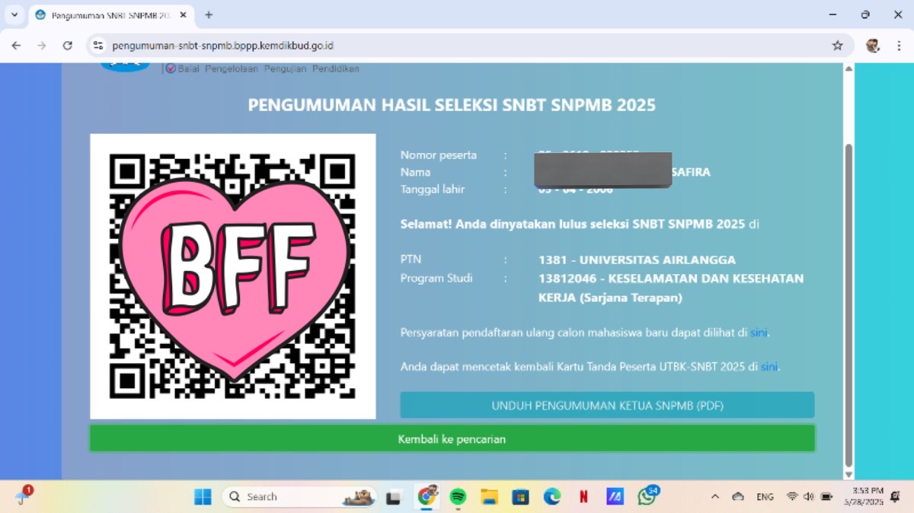Reload the announcement page
Image resolution: width=914 pixels, height=513 pixels.
coord(69,46)
